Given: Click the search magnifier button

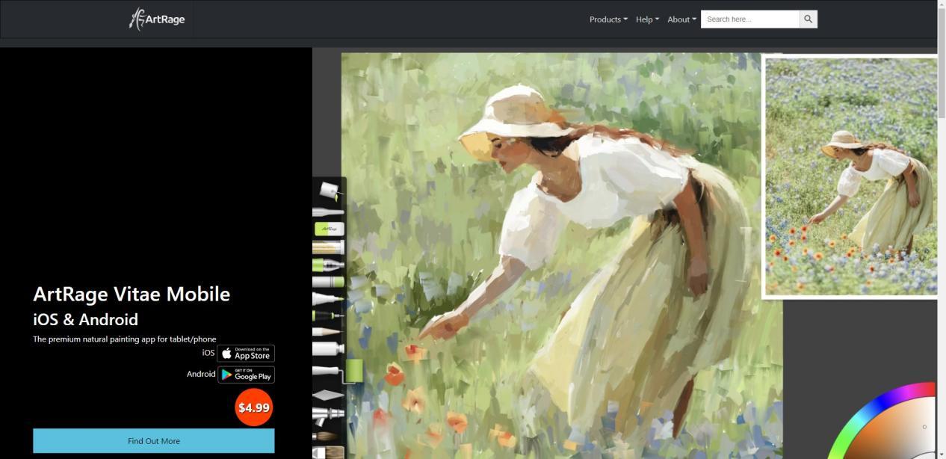Looking at the screenshot, I should tap(808, 19).
